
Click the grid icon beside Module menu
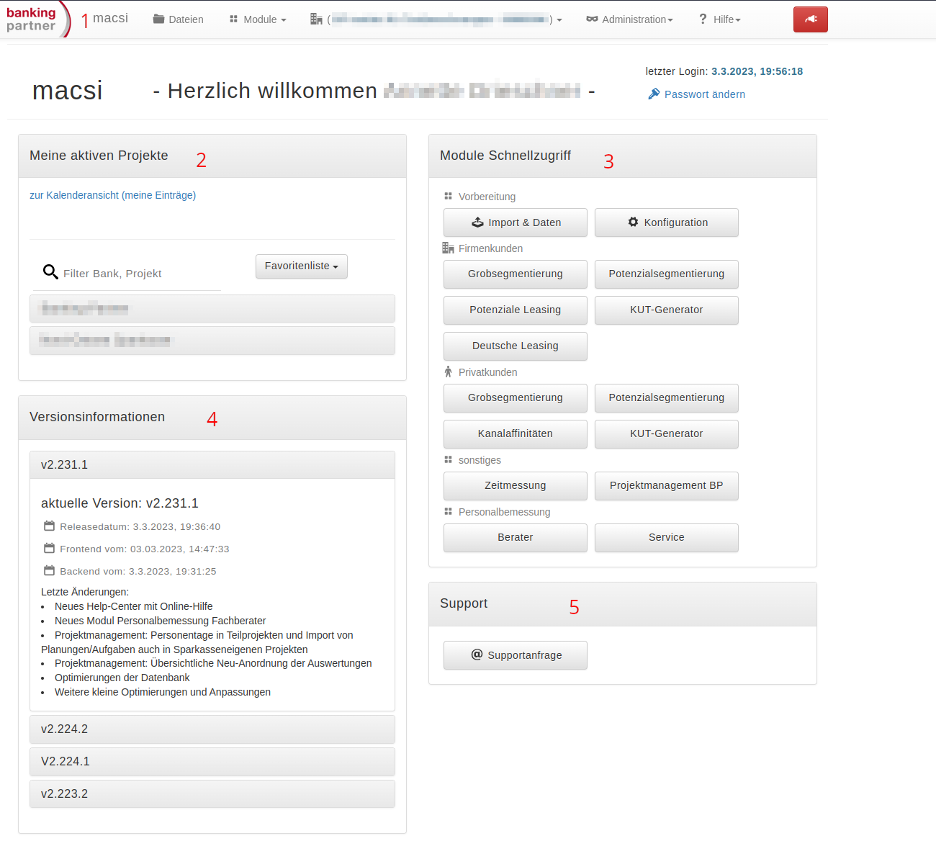tap(233, 19)
